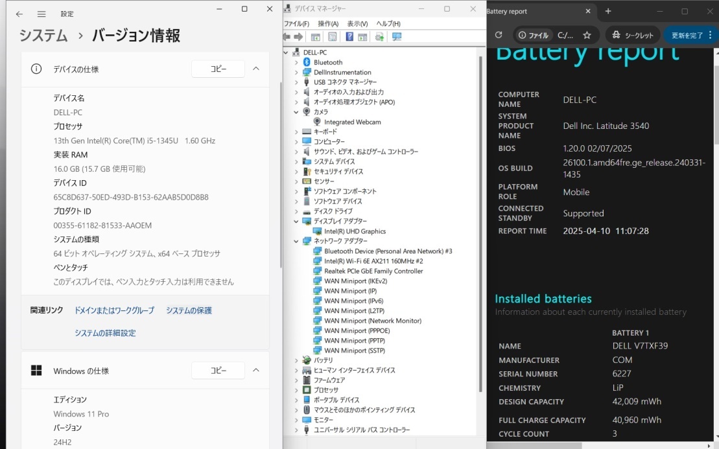
Task: Click the blue Help question mark icon
Action: [x=349, y=37]
